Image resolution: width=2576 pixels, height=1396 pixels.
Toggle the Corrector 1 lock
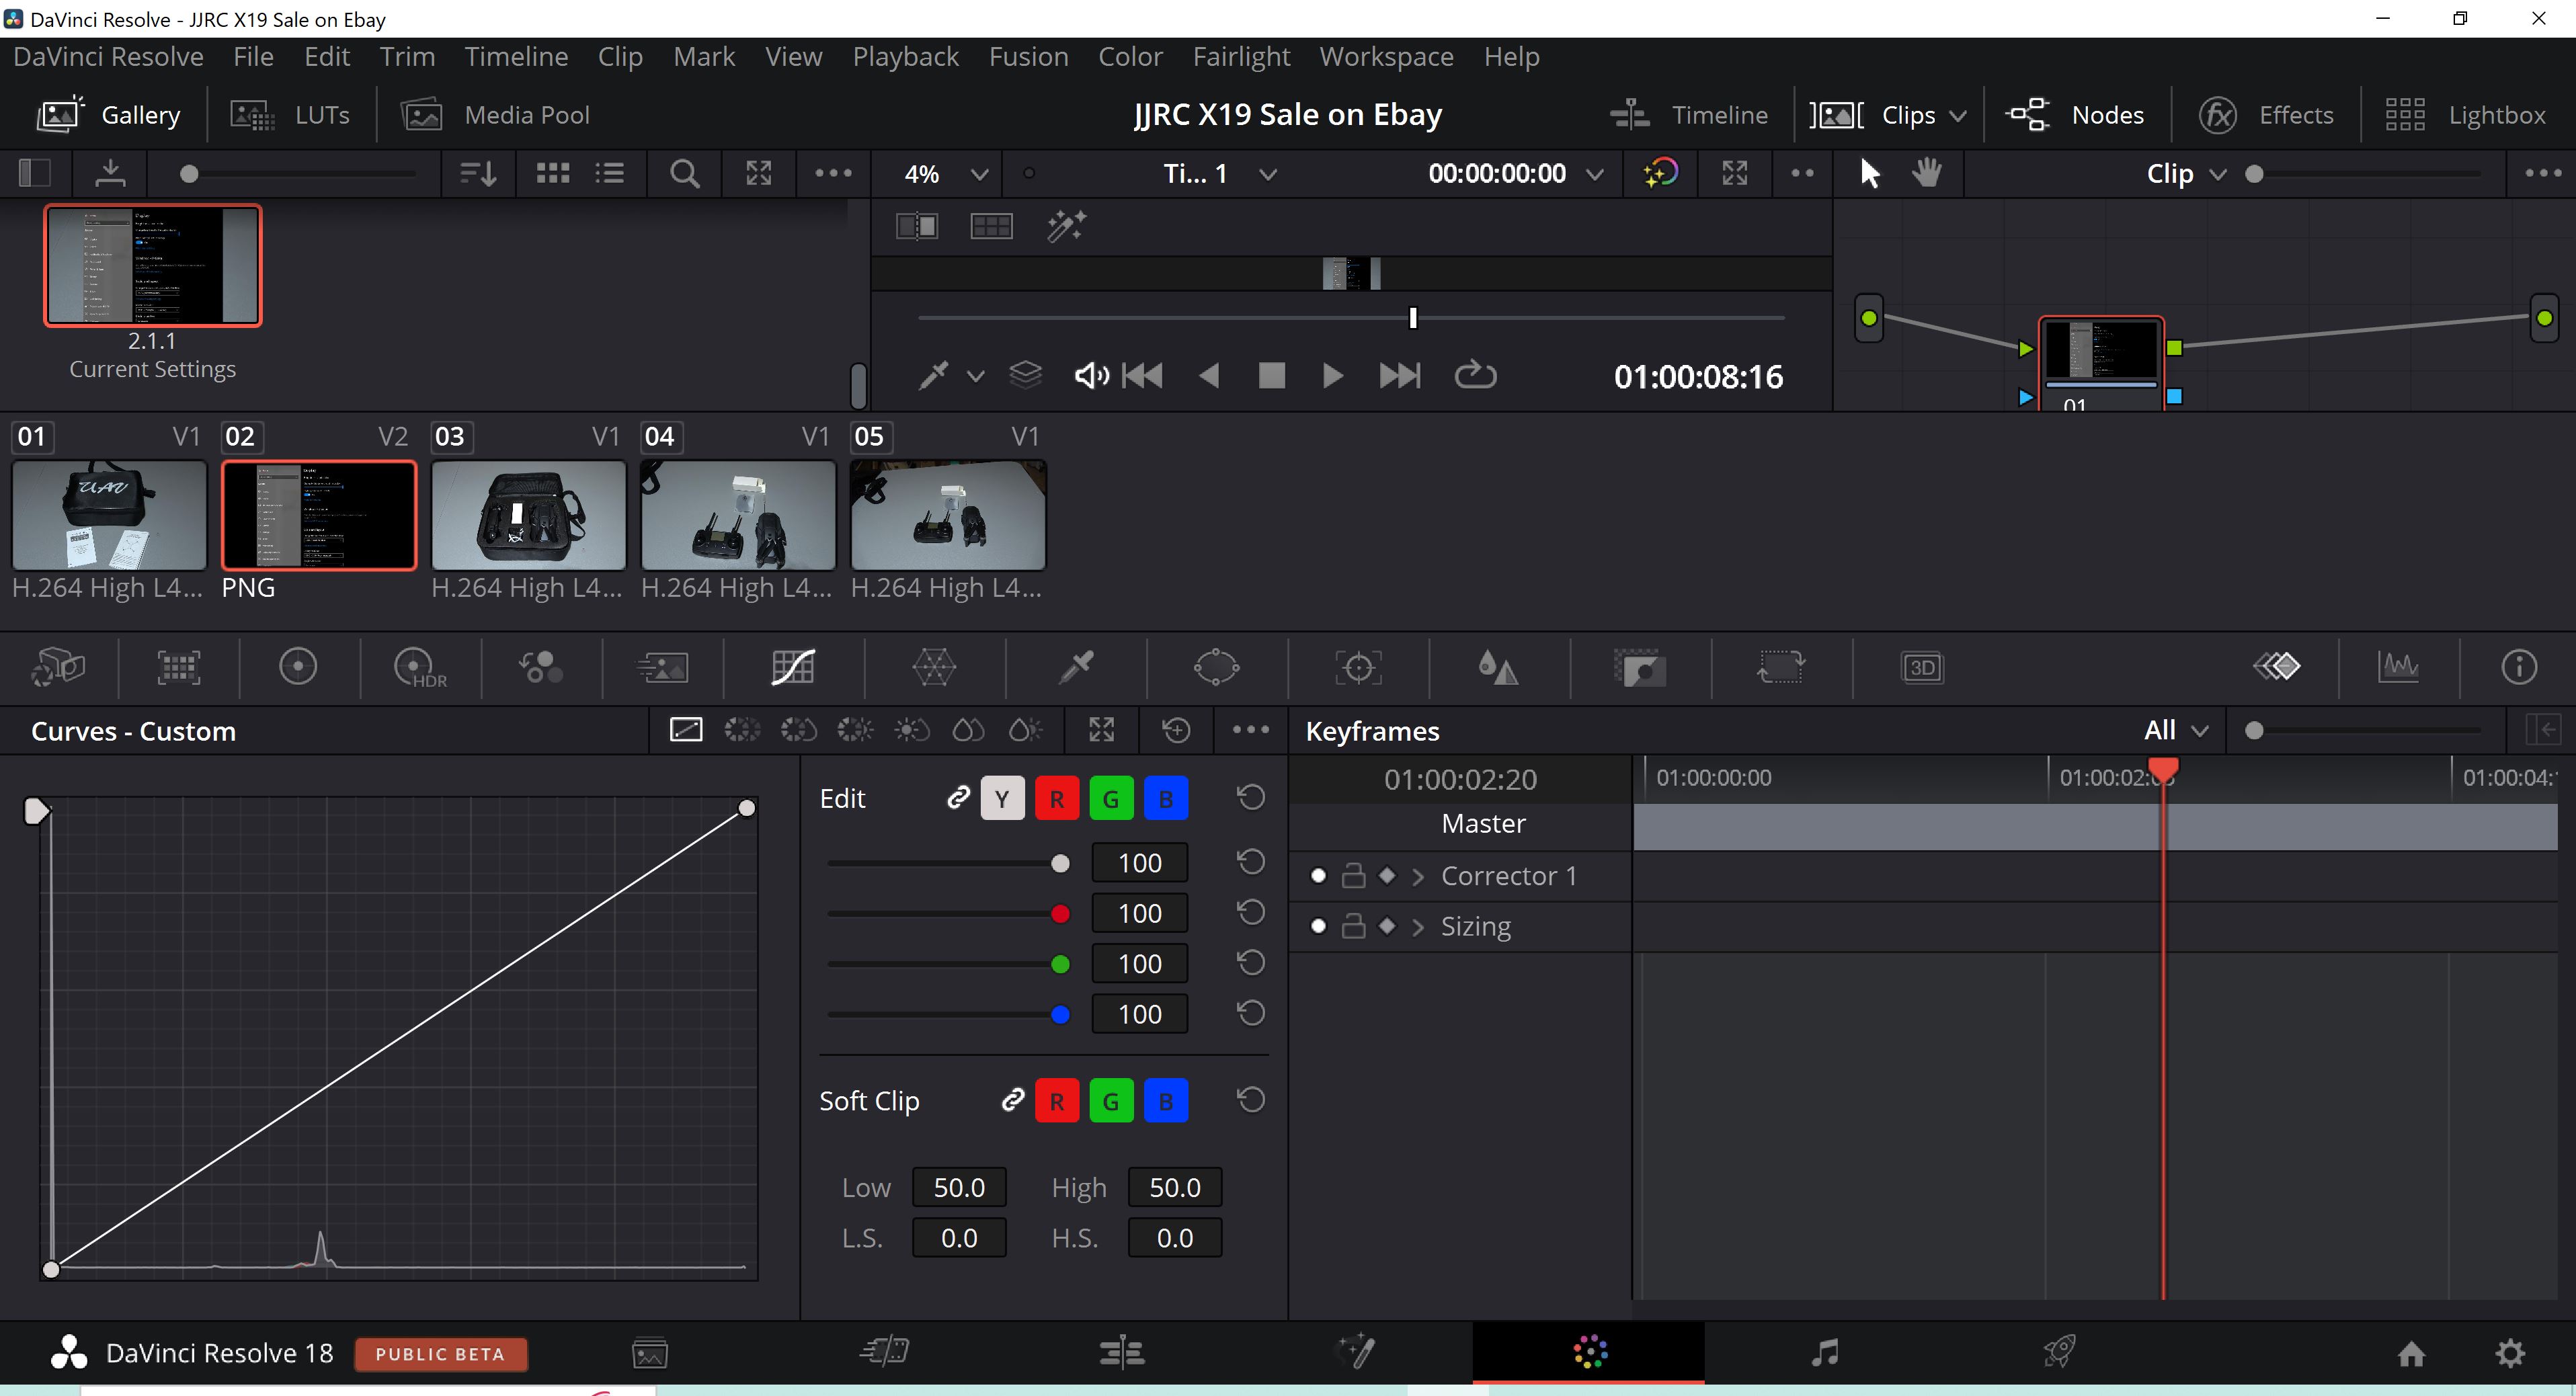1353,876
